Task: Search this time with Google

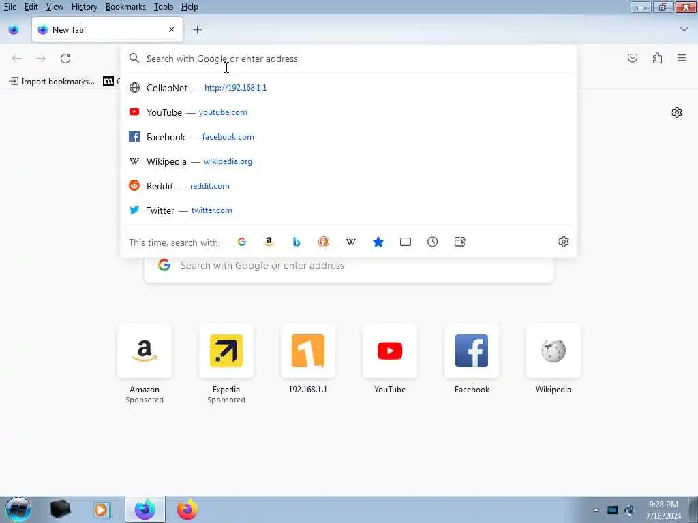Action: 242,242
